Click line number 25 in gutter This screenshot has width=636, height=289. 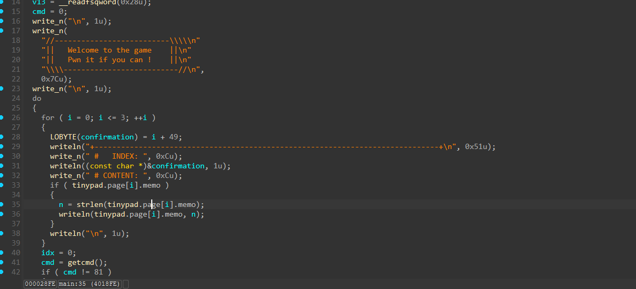click(x=16, y=108)
